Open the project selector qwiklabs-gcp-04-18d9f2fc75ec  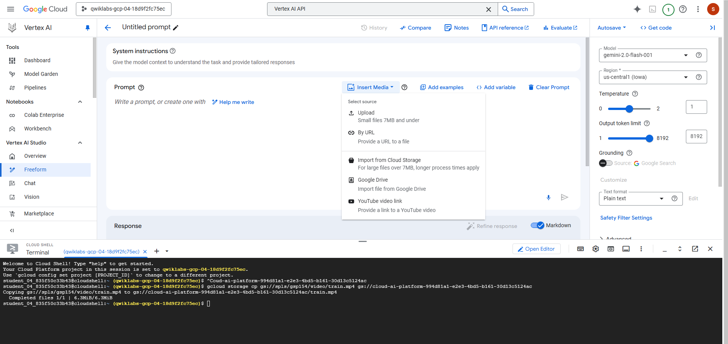124,9
